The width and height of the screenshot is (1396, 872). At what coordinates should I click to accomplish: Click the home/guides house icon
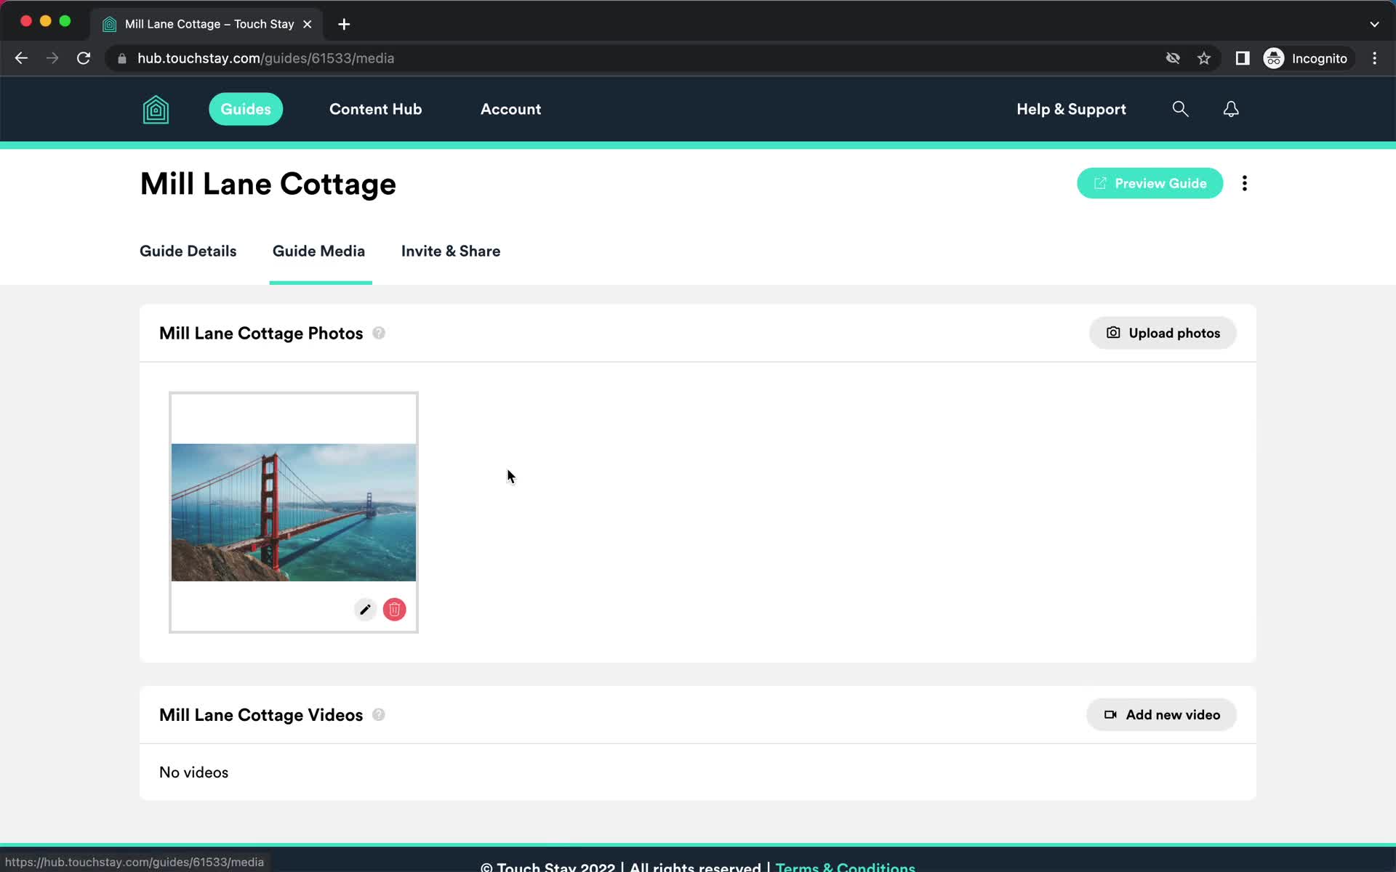156,110
